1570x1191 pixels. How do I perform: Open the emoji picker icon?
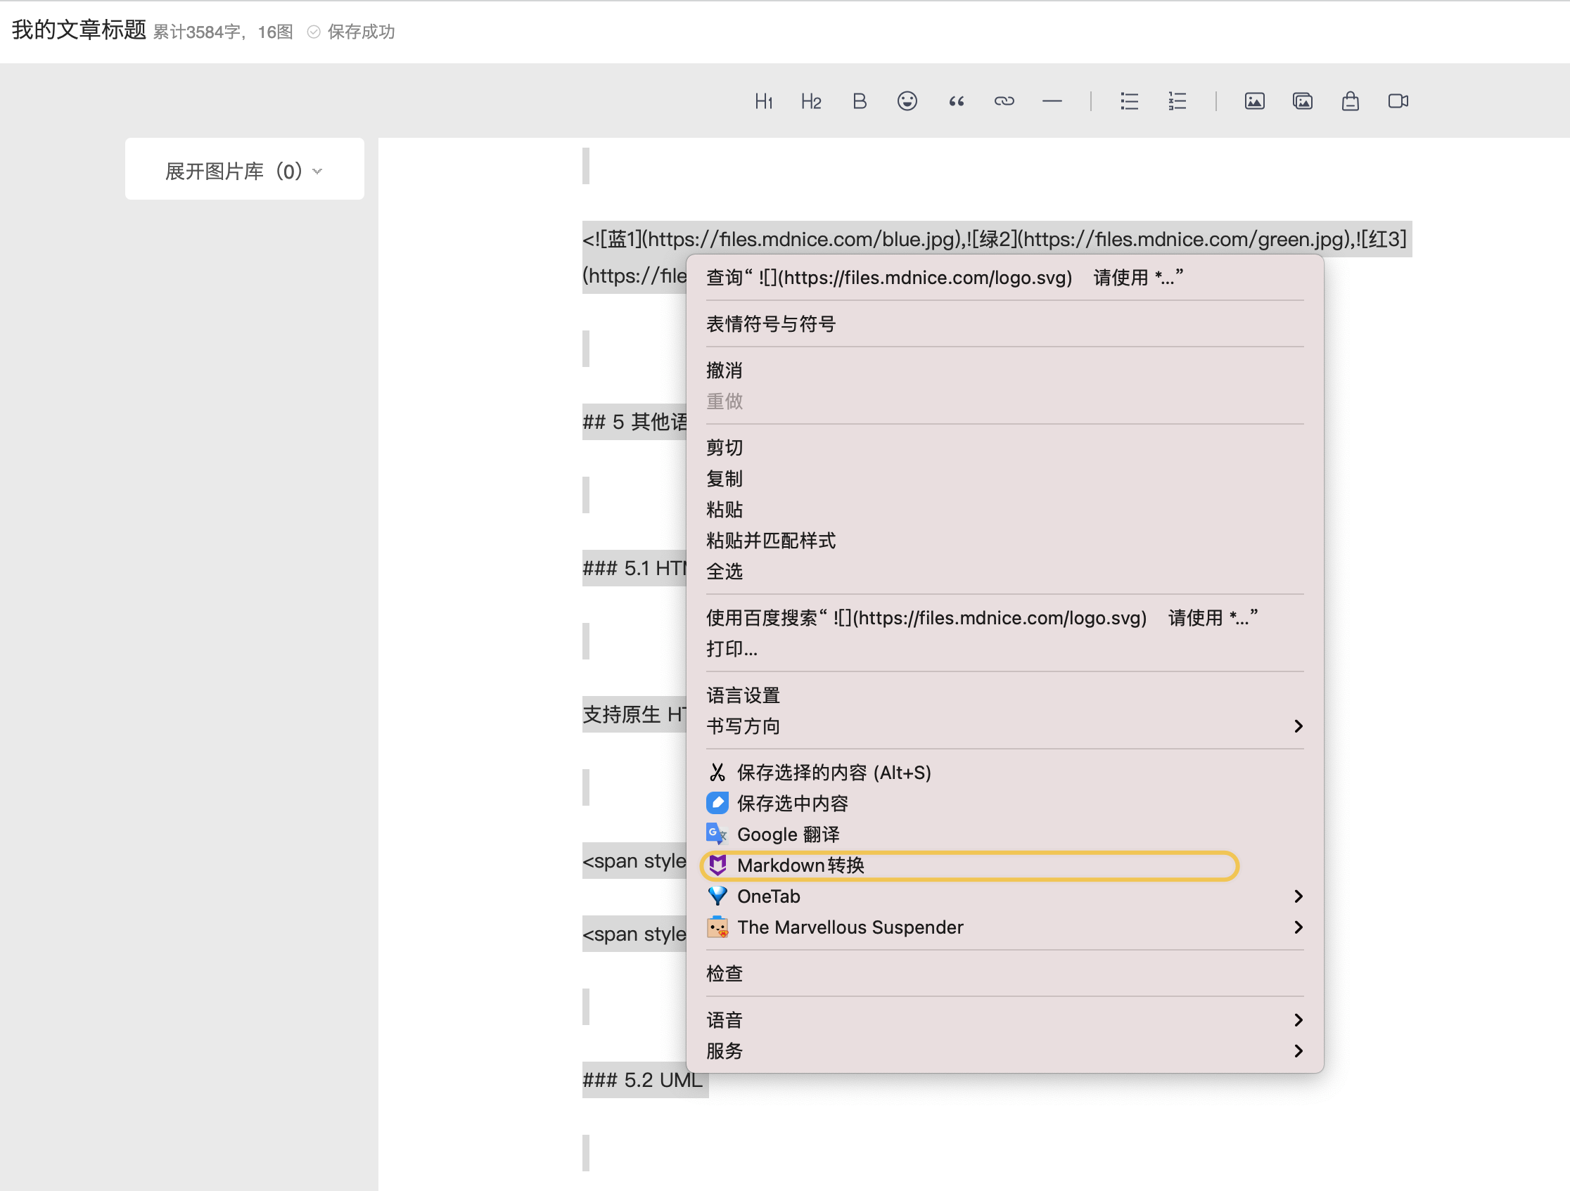pos(908,101)
